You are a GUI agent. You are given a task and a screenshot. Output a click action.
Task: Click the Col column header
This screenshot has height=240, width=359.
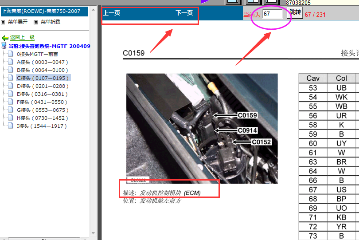coord(341,79)
